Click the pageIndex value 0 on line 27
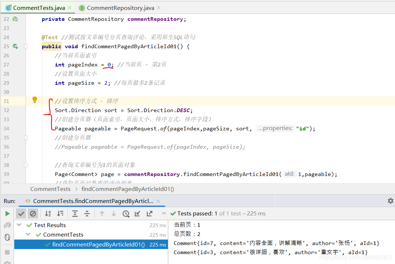395x264 pixels. point(109,65)
